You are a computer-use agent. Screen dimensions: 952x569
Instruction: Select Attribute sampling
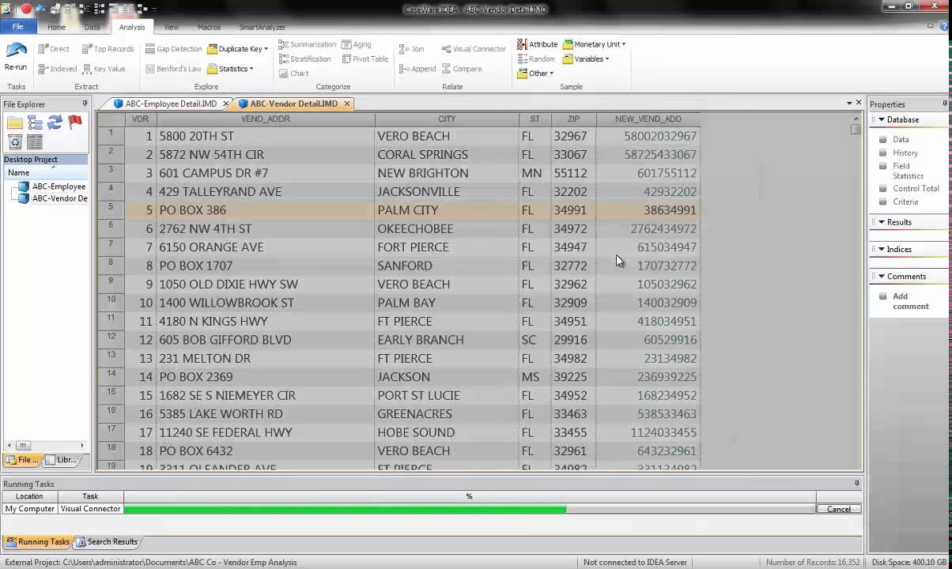click(x=537, y=44)
